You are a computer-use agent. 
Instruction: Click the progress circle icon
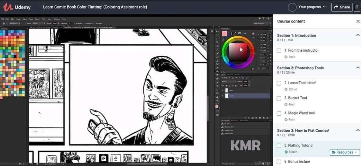tap(292, 7)
